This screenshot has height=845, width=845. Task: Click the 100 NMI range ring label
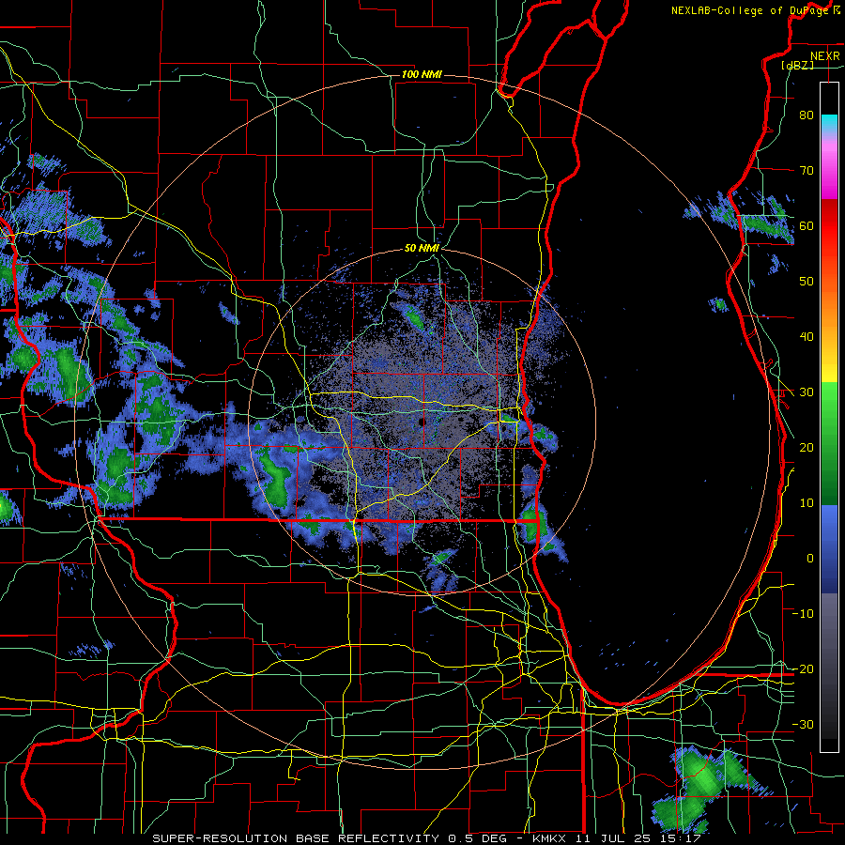click(x=422, y=74)
